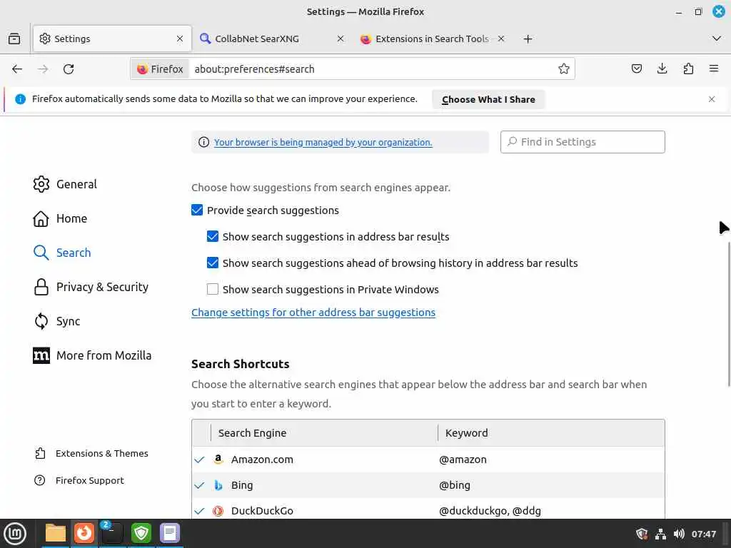
Task: Open the application hamburger menu
Action: 714,69
